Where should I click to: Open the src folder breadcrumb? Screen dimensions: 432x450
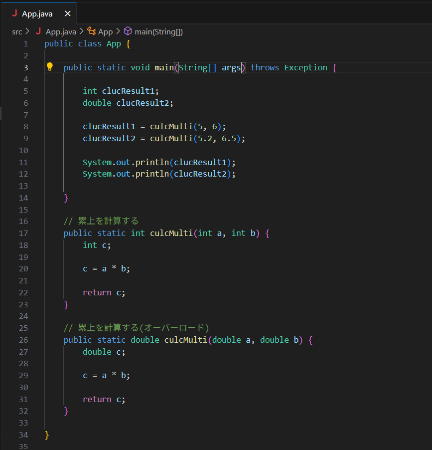tap(17, 31)
